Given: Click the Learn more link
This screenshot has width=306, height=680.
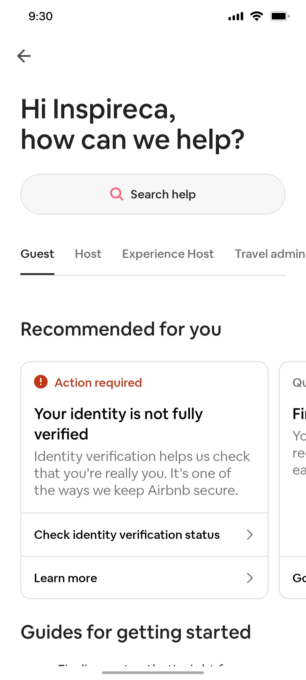Looking at the screenshot, I should [x=65, y=578].
